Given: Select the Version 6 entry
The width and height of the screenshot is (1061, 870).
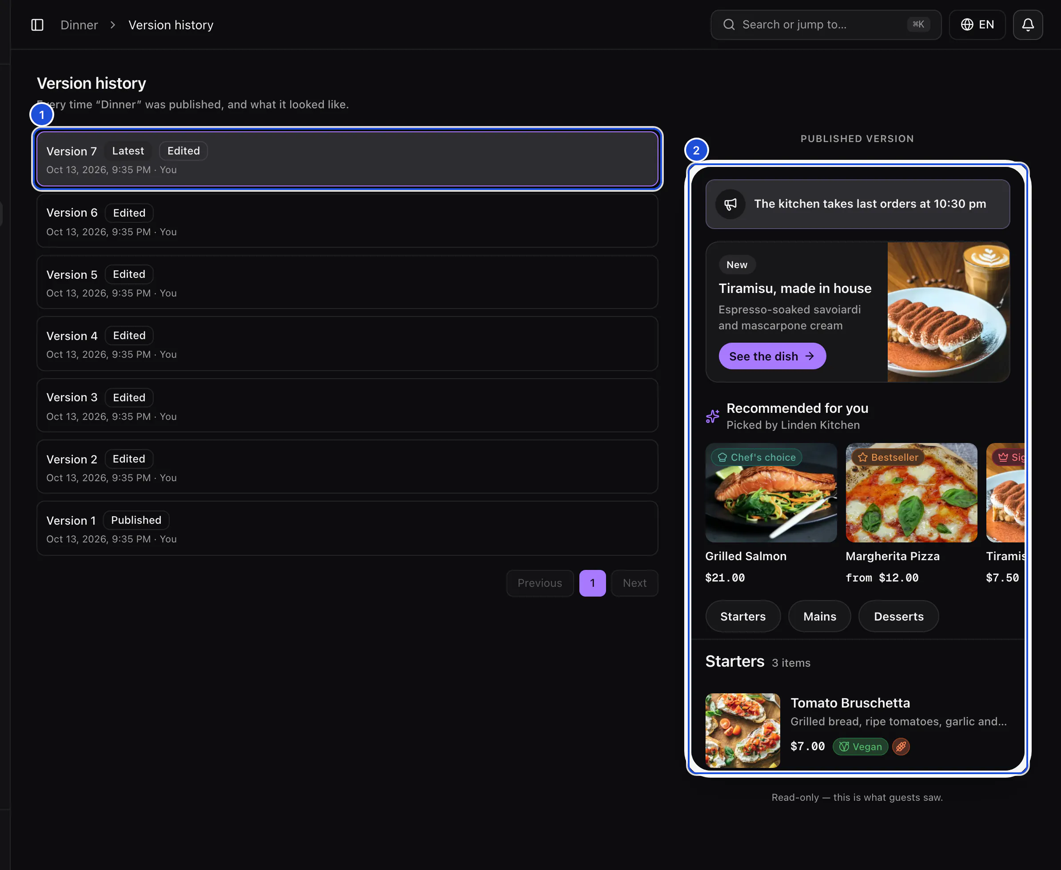Looking at the screenshot, I should point(347,221).
